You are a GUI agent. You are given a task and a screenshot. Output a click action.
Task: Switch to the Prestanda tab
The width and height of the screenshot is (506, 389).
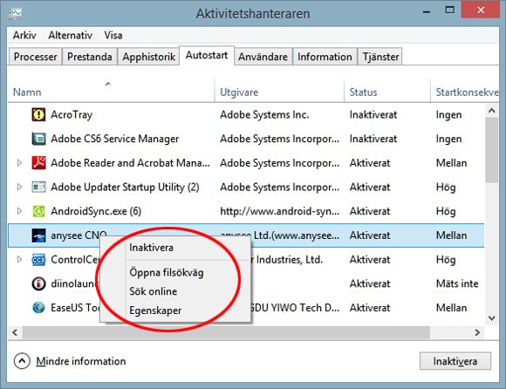[x=89, y=57]
